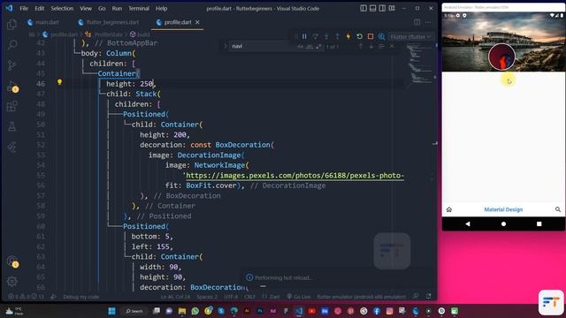Stop the debug session
The width and height of the screenshot is (566, 318).
371,36
